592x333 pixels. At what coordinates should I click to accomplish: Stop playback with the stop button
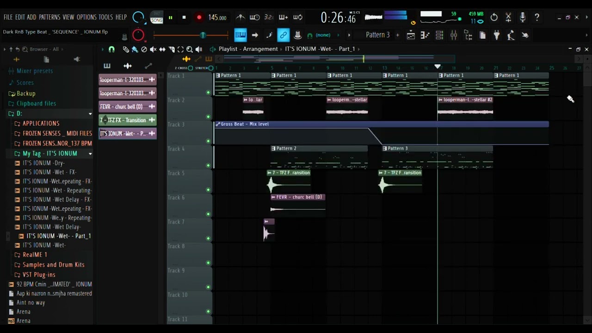(x=184, y=18)
